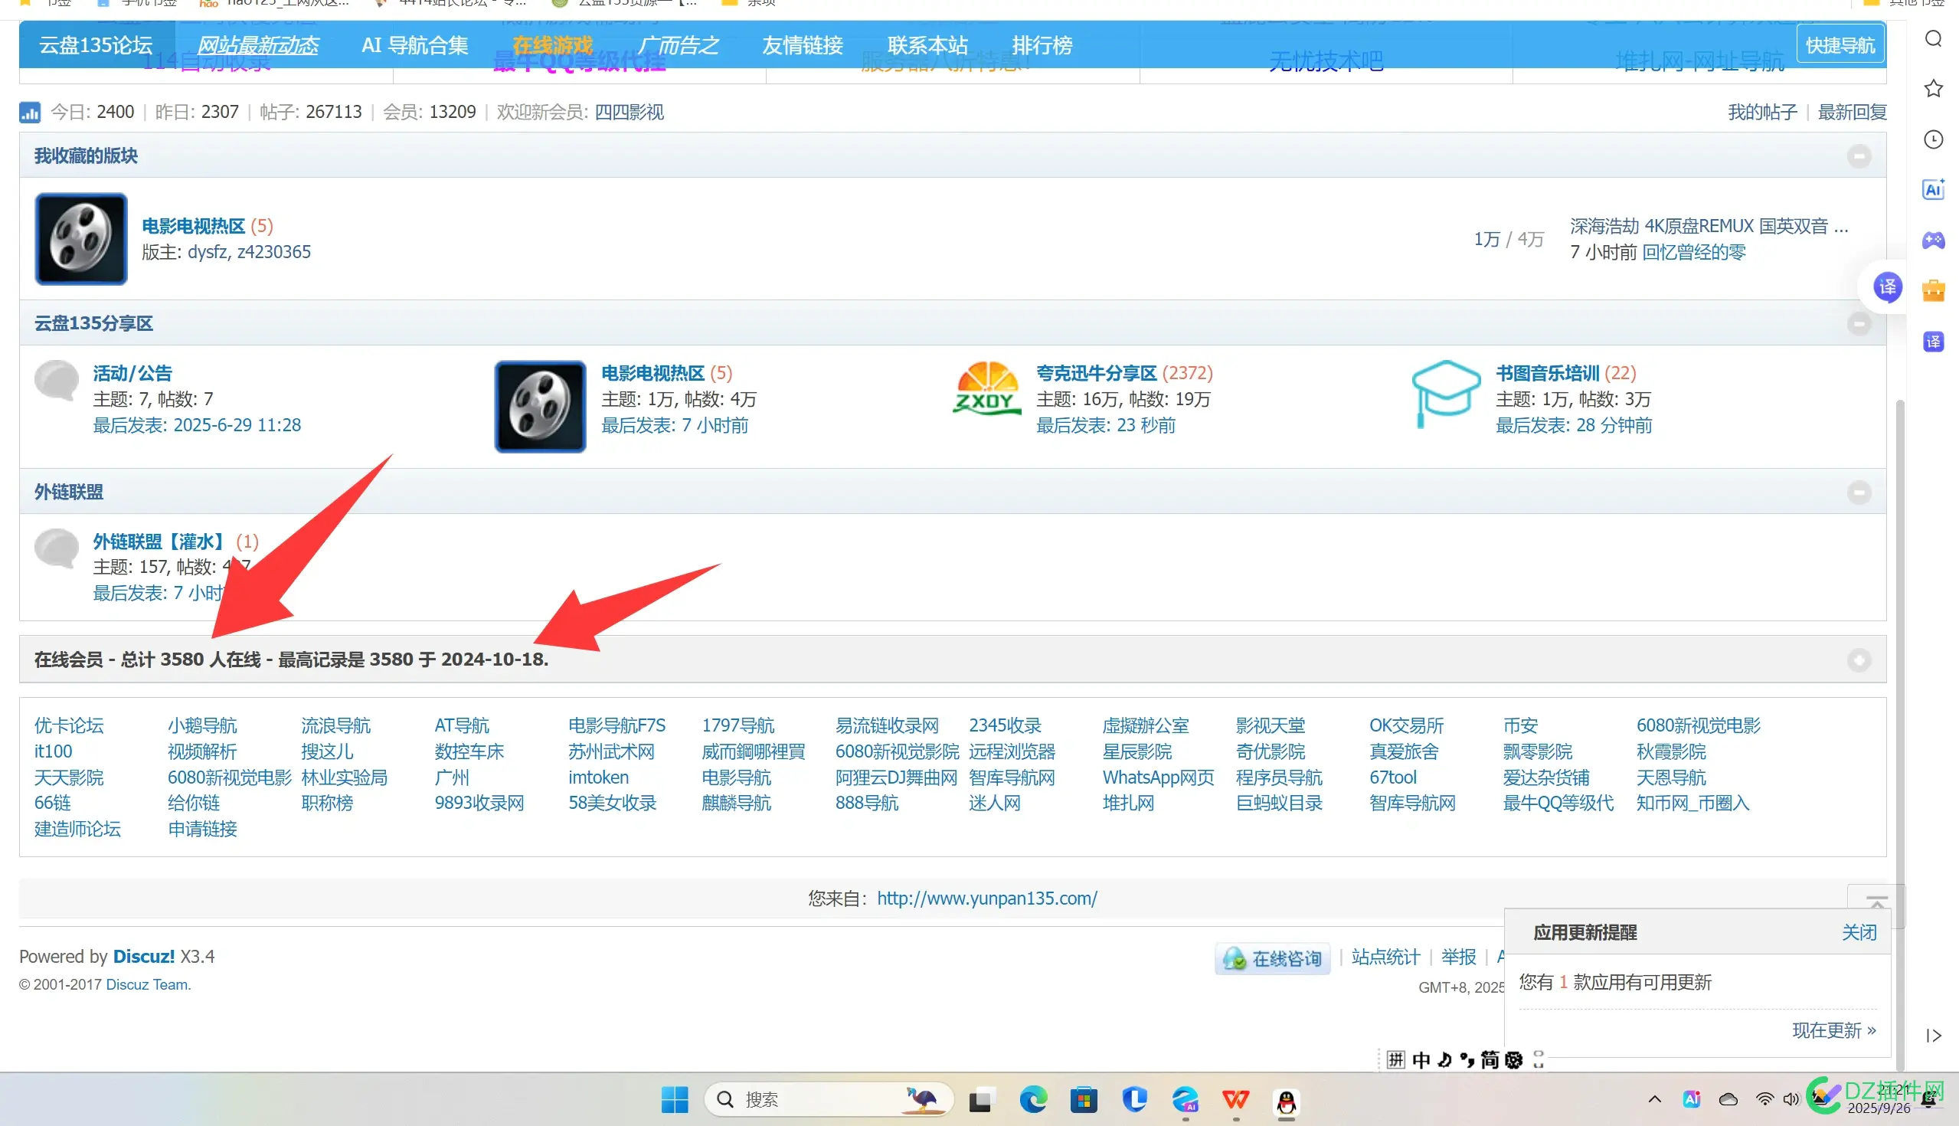
Task: Open the 回忆曾经的零 user link
Action: point(1693,252)
